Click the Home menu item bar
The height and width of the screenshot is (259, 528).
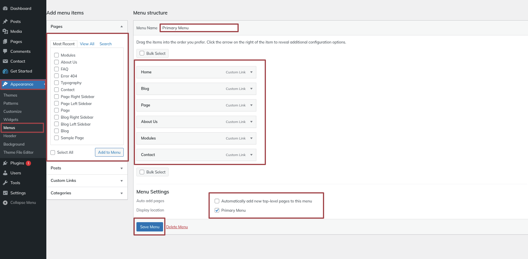[196, 72]
